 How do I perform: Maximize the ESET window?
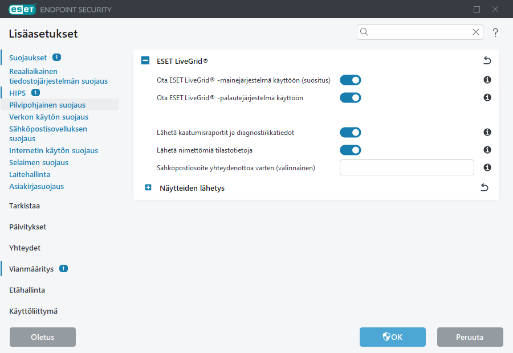pyautogui.click(x=477, y=9)
